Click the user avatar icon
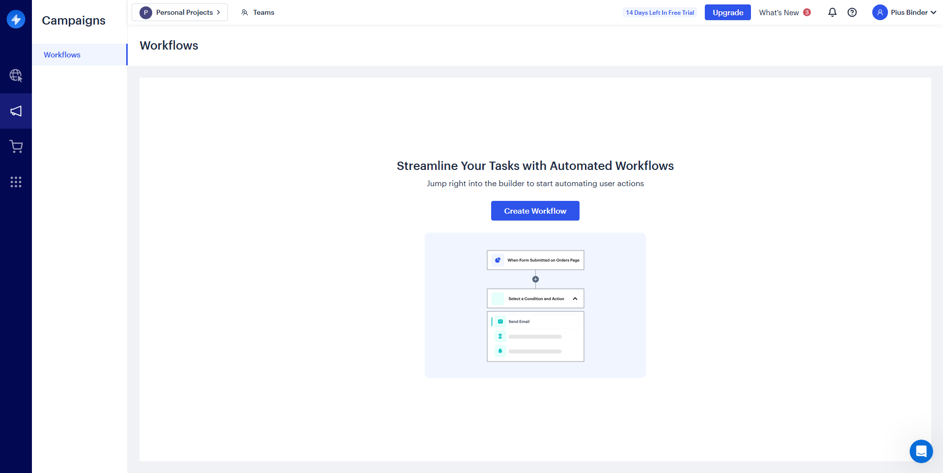Screen dimensions: 943x473 (x=880, y=12)
